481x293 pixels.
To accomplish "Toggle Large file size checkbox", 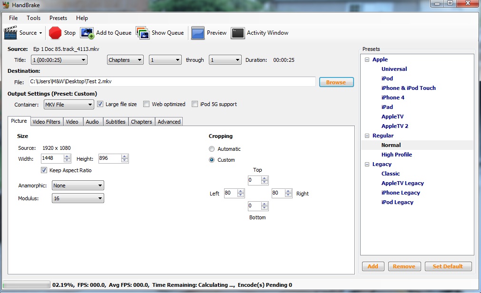I will coord(100,104).
